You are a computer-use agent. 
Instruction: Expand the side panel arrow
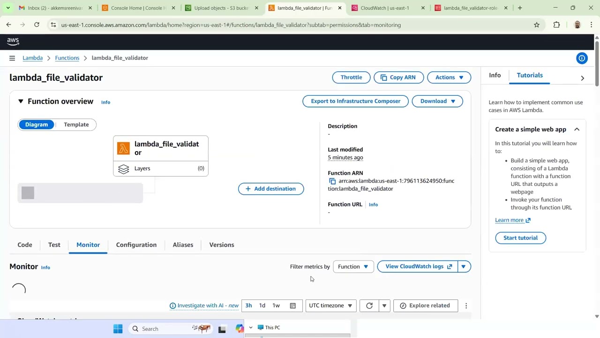coord(582,78)
